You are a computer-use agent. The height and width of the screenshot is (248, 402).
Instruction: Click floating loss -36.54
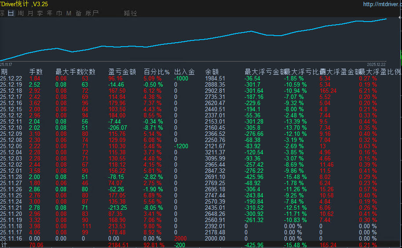point(252,78)
